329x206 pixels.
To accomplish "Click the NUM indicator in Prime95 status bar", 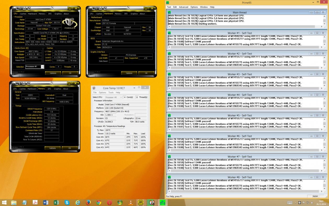I will pyautogui.click(x=315, y=196).
